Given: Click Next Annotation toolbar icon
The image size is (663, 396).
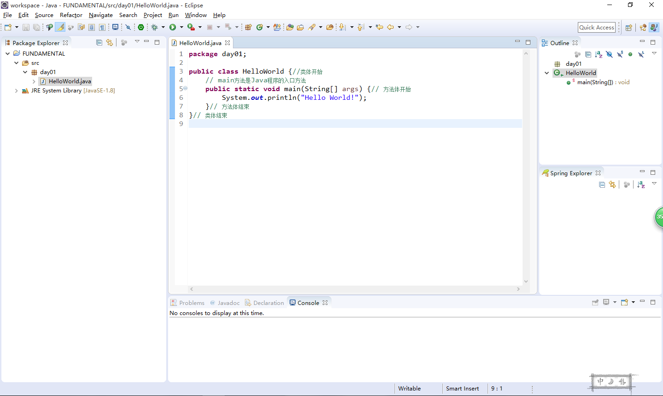Looking at the screenshot, I should [x=342, y=27].
